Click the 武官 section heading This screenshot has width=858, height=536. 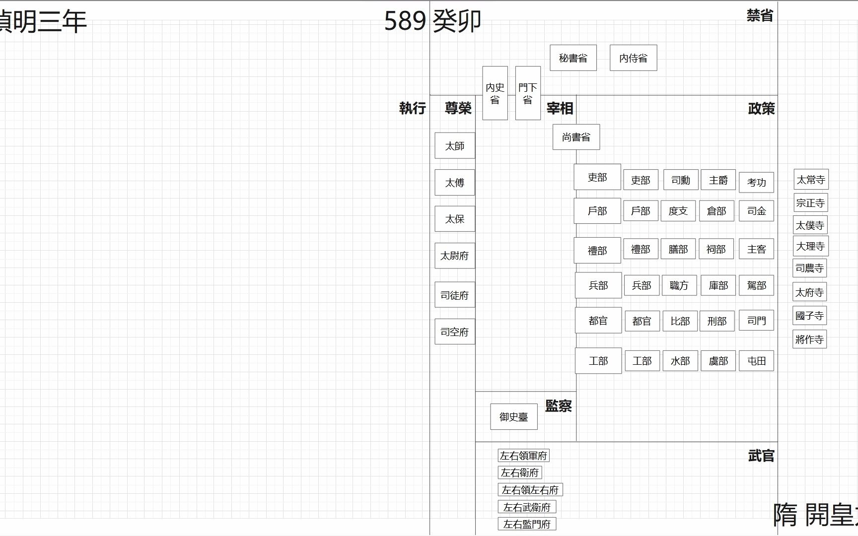pos(761,456)
